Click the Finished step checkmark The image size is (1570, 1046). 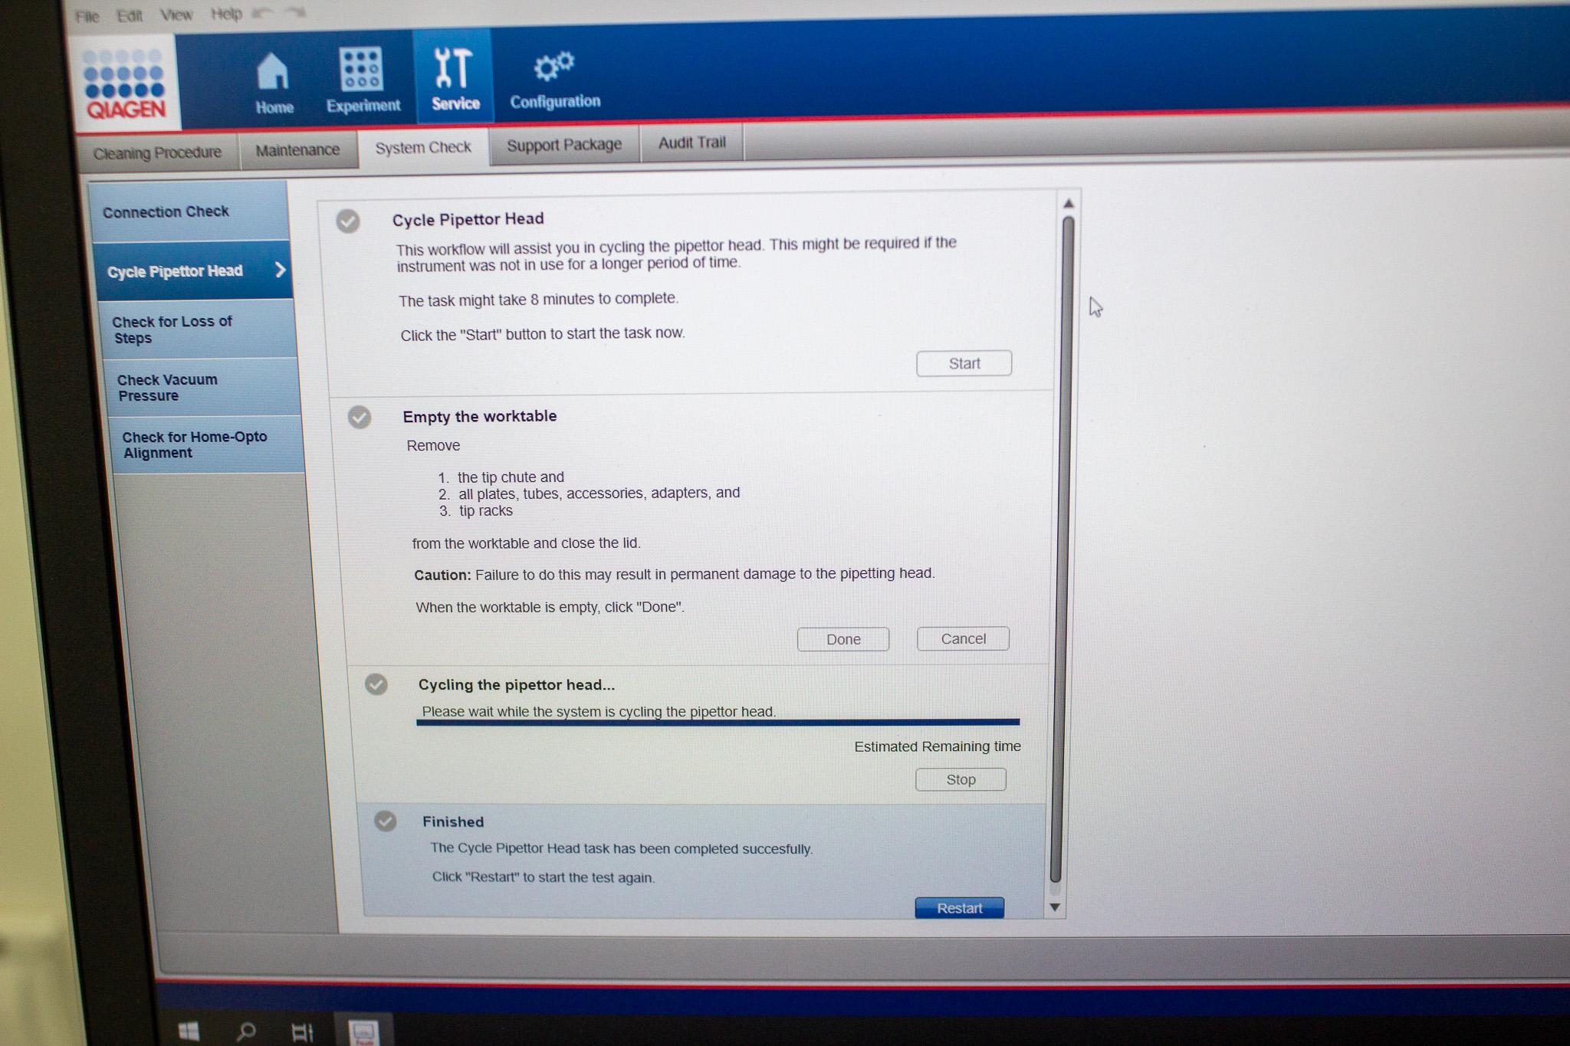point(386,821)
